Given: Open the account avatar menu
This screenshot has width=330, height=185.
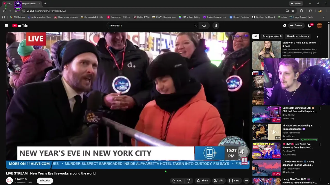Looking at the screenshot, I should [x=319, y=25].
